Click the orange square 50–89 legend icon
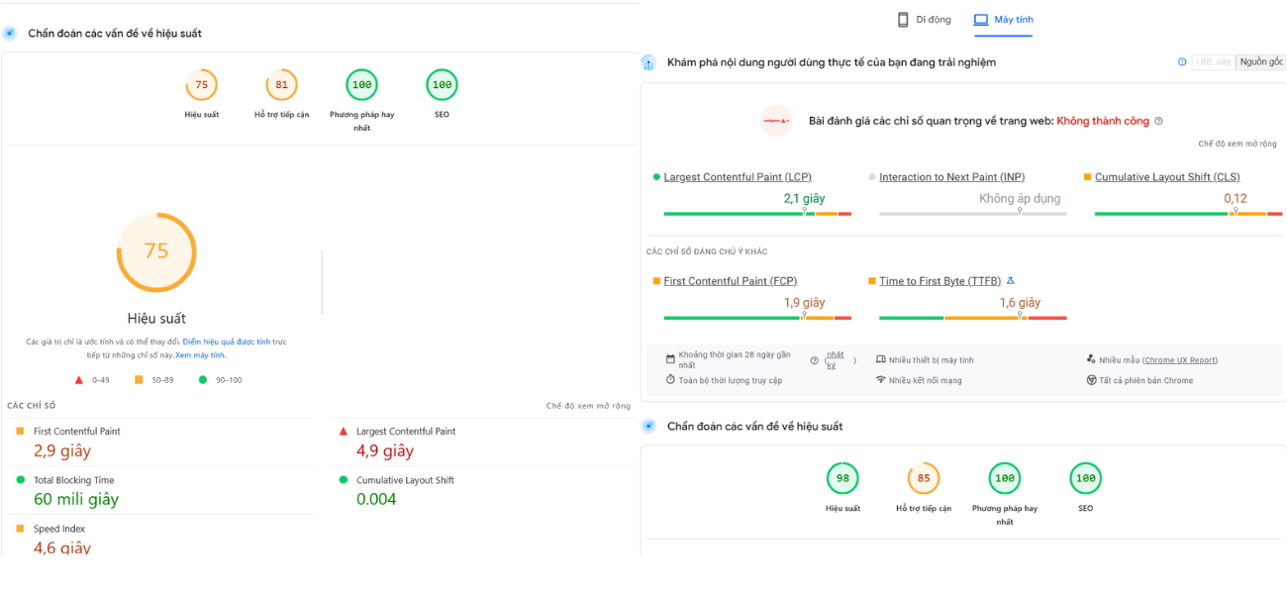 pyautogui.click(x=140, y=380)
